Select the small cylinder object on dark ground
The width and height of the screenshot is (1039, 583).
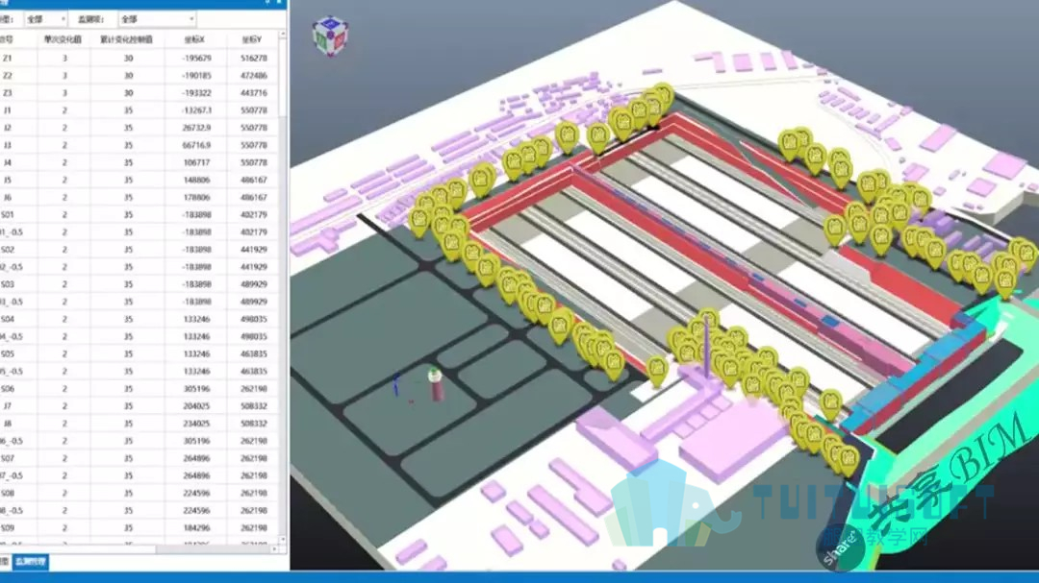tap(435, 384)
